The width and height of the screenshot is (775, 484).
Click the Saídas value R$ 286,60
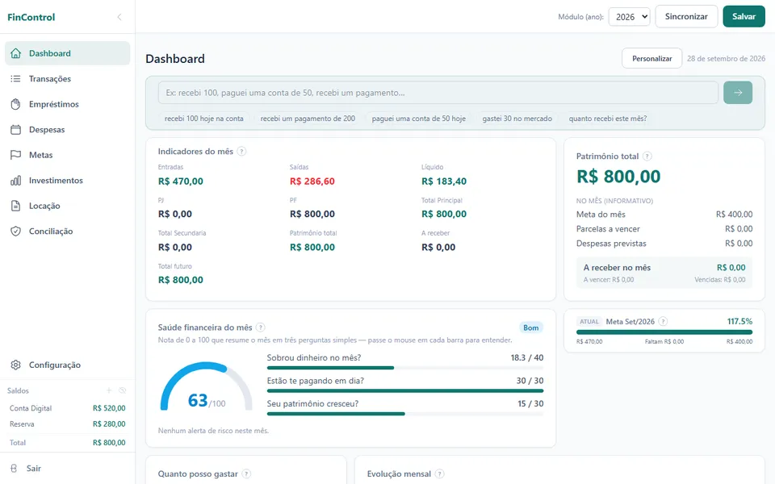[312, 181]
